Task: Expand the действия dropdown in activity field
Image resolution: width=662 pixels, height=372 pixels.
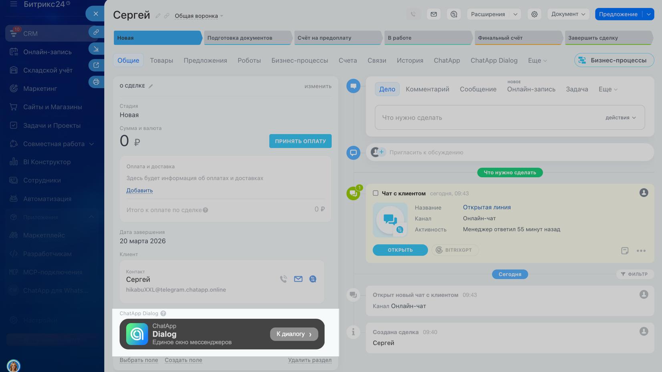Action: [620, 118]
